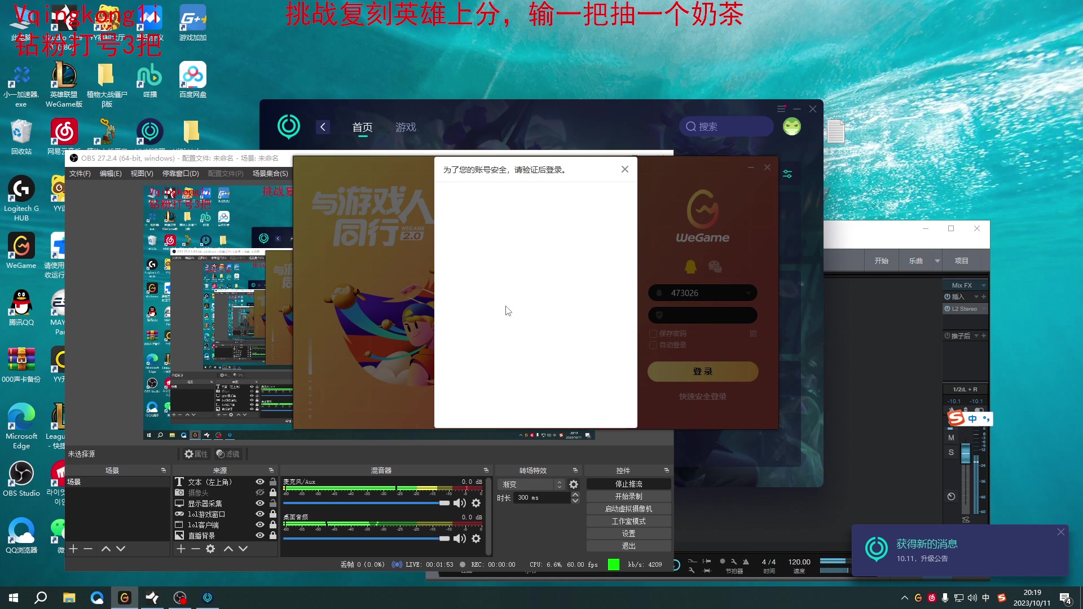Open source properties gear in sources toolbar

(x=210, y=549)
